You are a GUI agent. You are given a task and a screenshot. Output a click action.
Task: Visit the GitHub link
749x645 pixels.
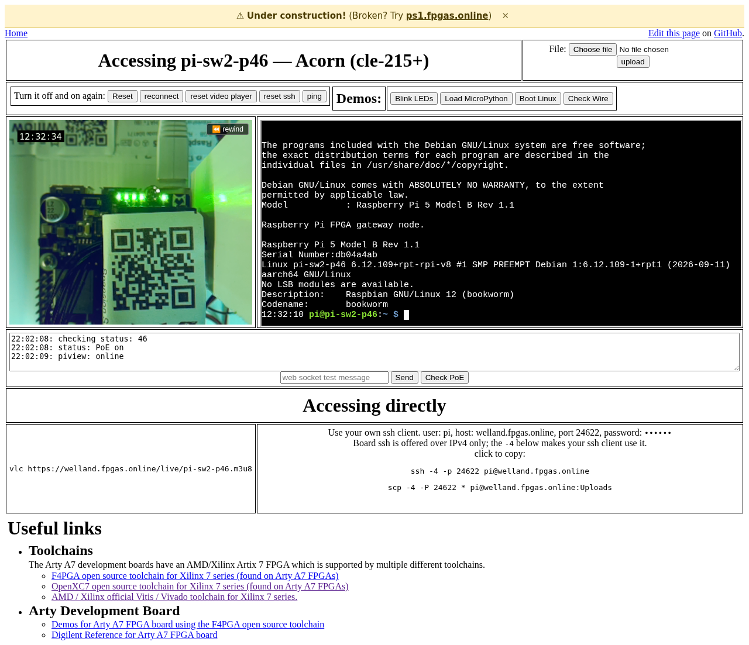click(x=728, y=33)
